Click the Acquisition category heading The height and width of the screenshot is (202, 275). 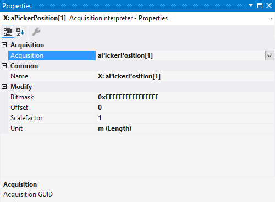tap(27, 45)
